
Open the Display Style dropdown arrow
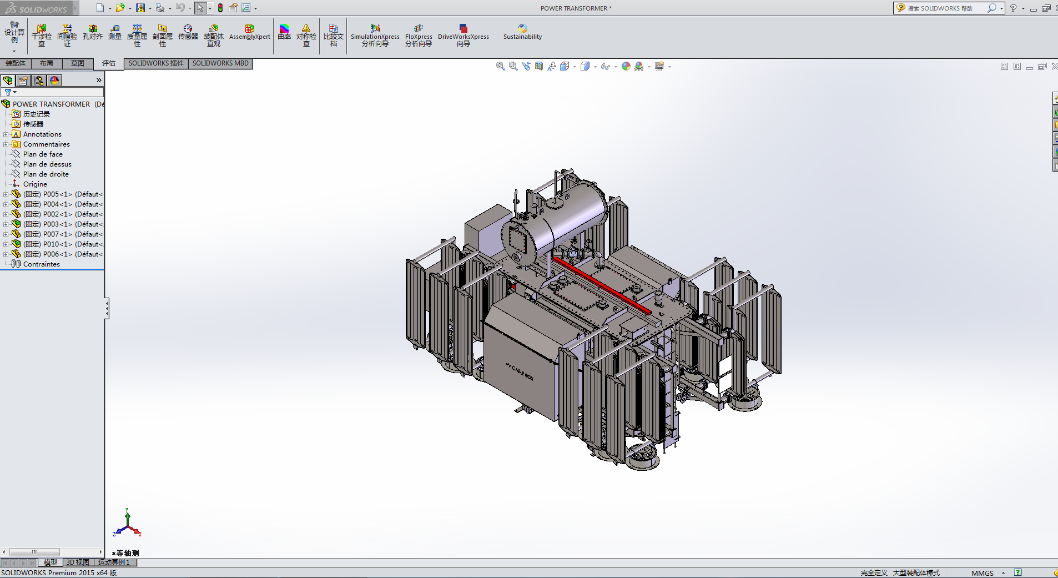[x=595, y=67]
